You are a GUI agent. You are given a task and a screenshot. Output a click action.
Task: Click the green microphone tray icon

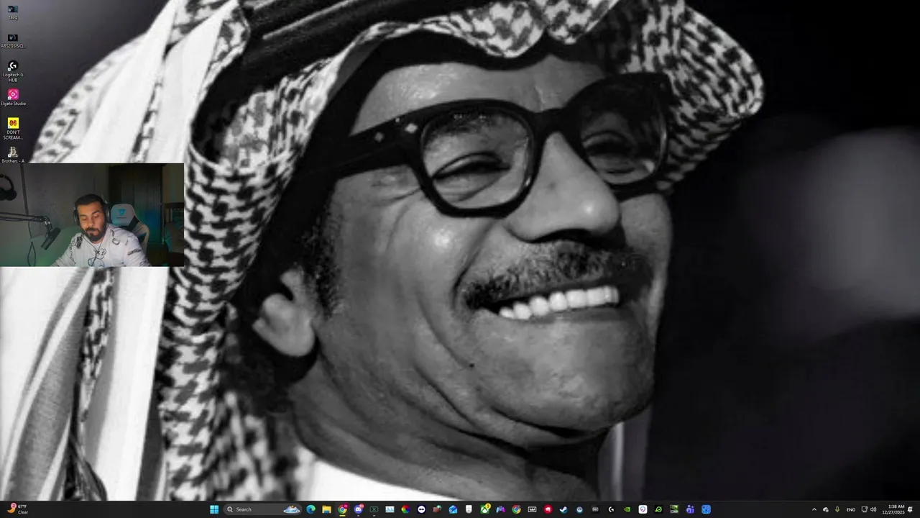(x=837, y=509)
